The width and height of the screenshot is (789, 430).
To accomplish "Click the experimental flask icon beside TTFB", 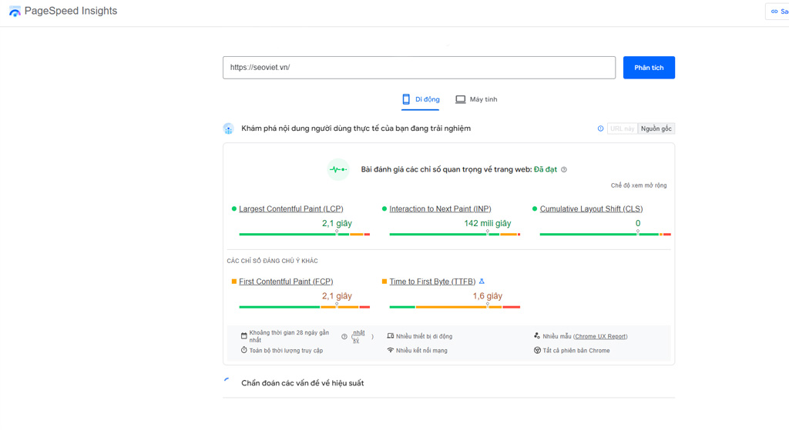I will click(x=482, y=282).
